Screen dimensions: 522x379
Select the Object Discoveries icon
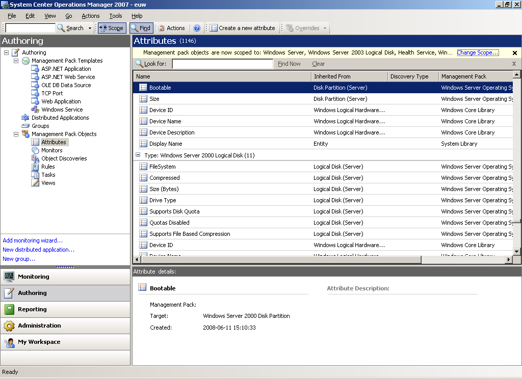35,158
